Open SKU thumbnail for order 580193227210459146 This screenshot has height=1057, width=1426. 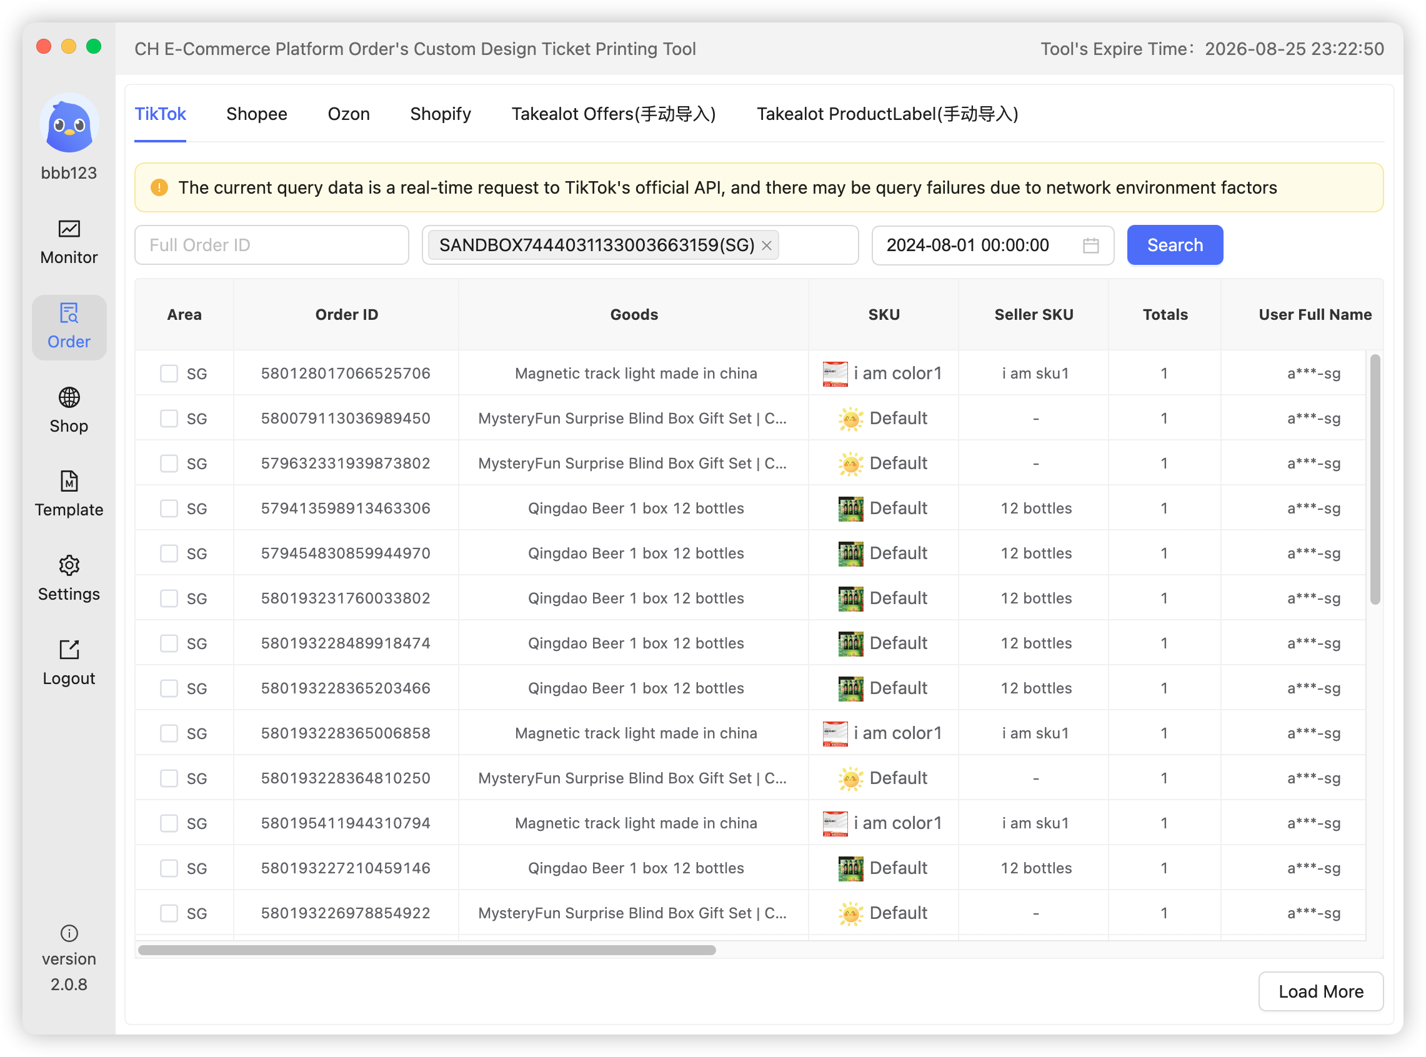point(851,869)
